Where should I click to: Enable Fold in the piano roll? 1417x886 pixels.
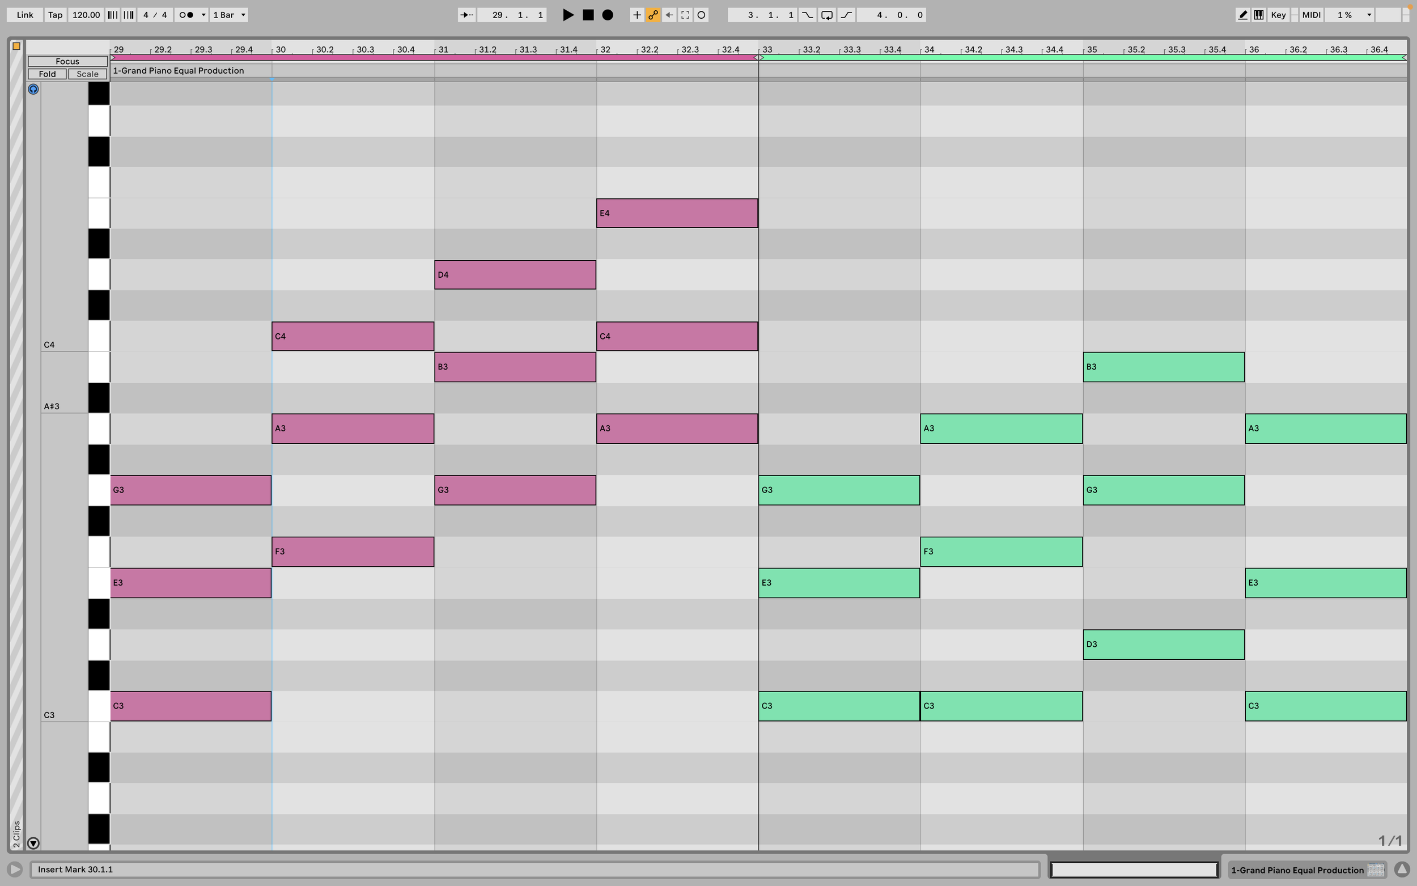48,74
